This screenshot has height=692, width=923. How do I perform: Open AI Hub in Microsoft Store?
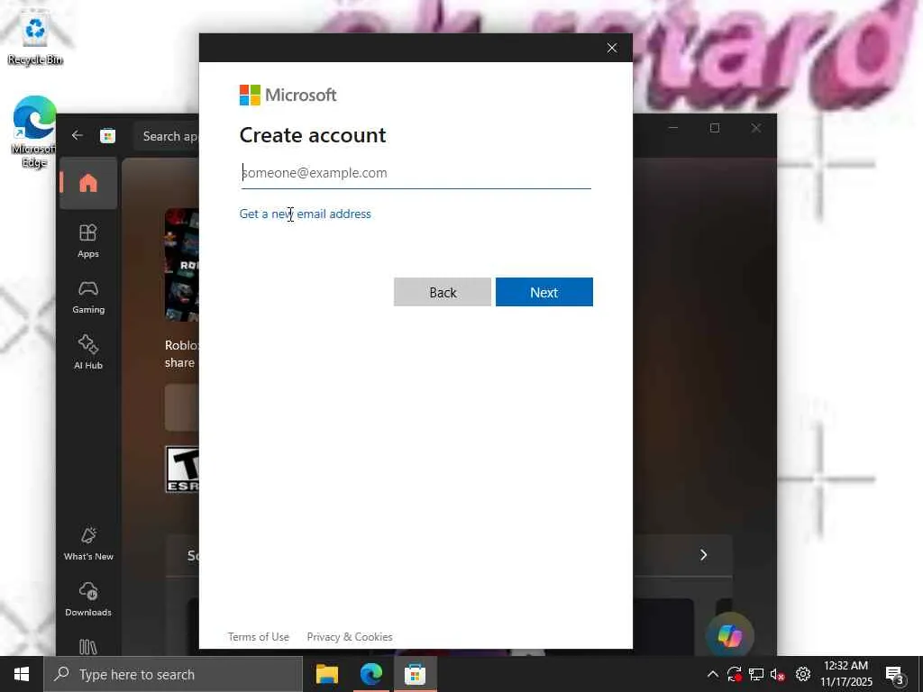coord(88,352)
